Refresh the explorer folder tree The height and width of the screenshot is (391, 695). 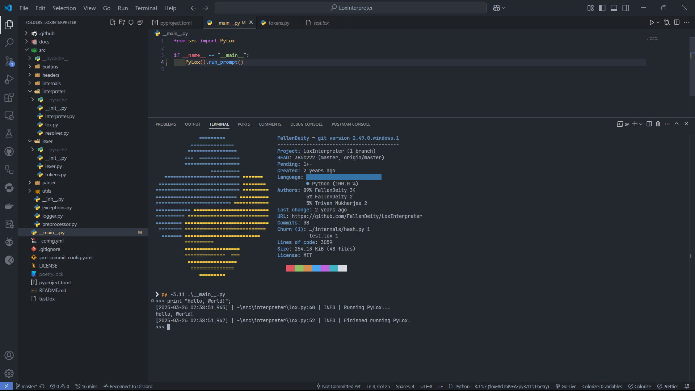[x=131, y=22]
